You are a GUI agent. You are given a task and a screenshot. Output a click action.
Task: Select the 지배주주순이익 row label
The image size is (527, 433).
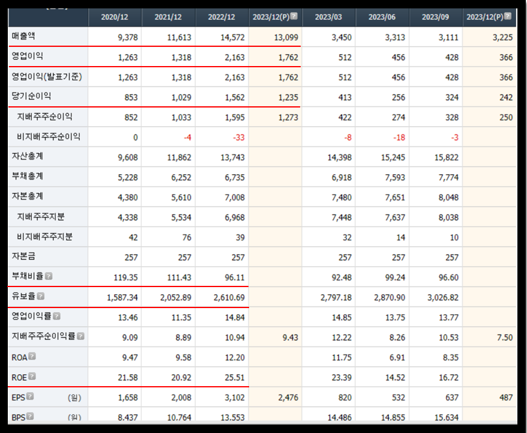(44, 117)
